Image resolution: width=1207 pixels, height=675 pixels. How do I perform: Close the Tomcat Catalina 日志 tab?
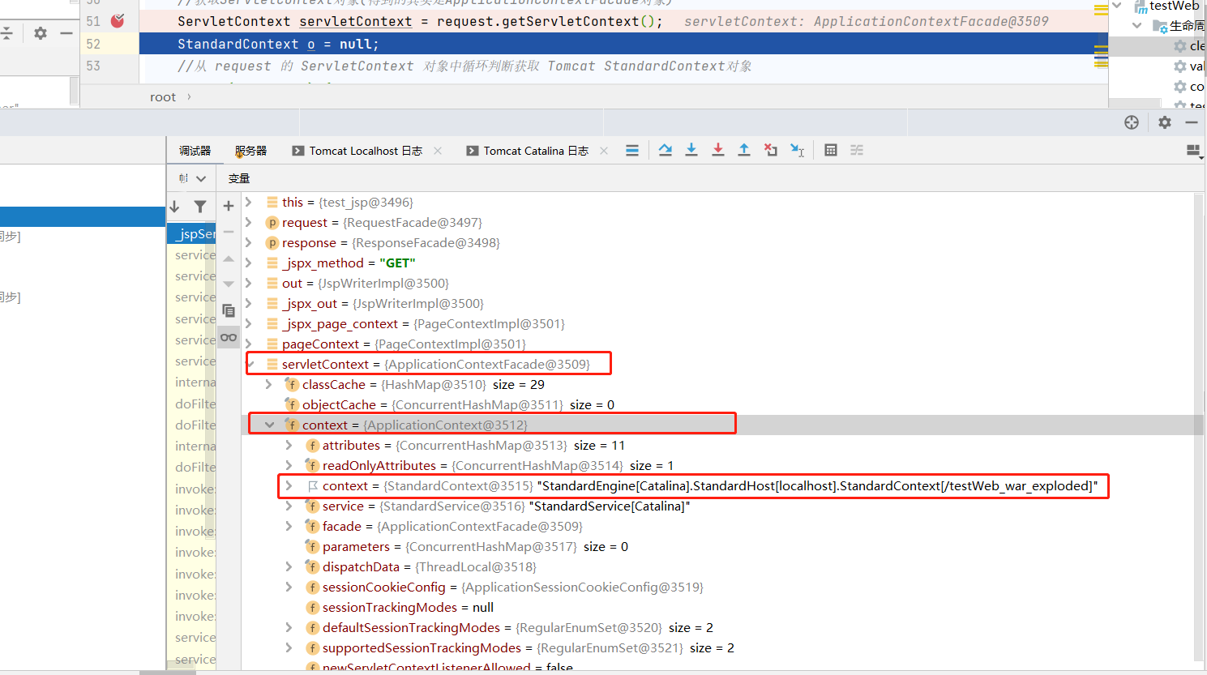(604, 151)
